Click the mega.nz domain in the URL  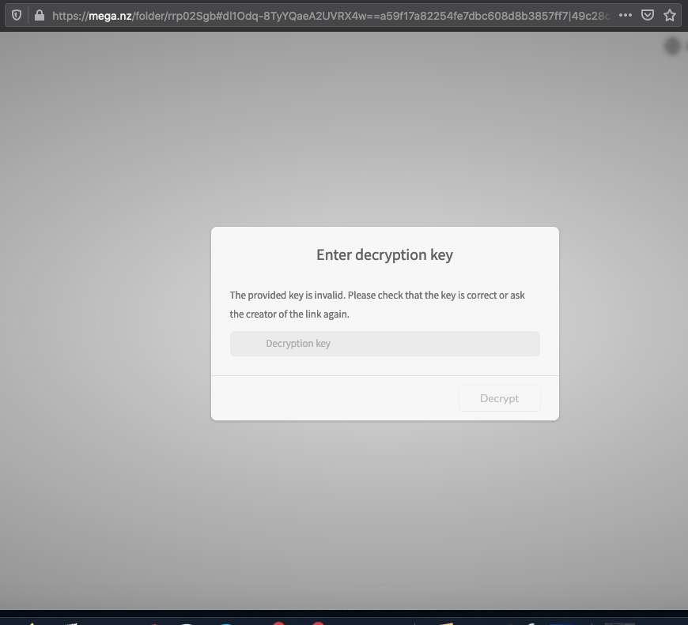(112, 15)
